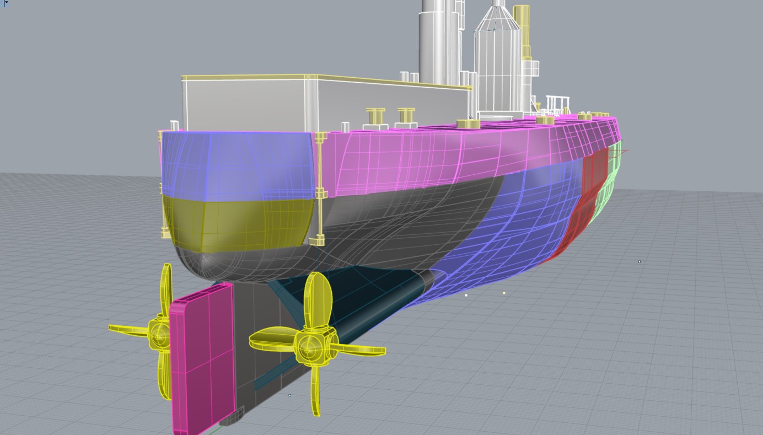763x435 pixels.
Task: Select the blue upper stern panel
Action: pyautogui.click(x=237, y=163)
